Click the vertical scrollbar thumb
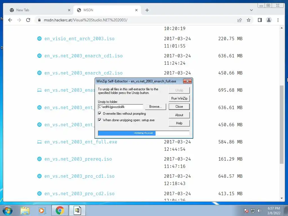Image resolution: width=288 pixels, height=216 pixels. [282, 124]
